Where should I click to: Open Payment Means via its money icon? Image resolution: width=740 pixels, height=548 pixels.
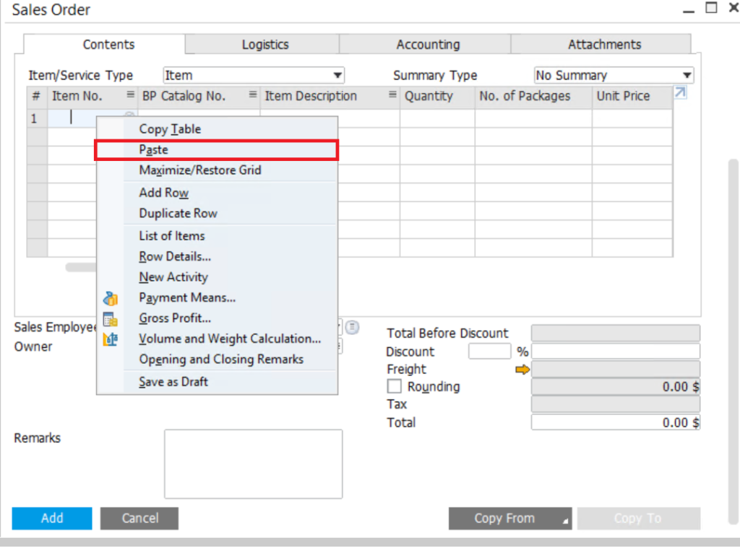tap(110, 297)
